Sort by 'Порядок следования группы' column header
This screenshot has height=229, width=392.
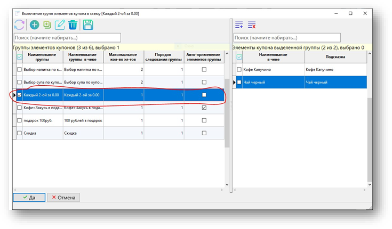(x=164, y=57)
